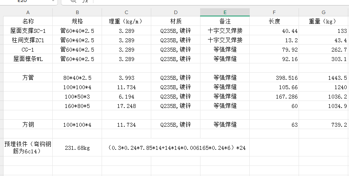Image resolution: width=349 pixels, height=176 pixels.
Task: Click the 160*80*5 specification cell
Action: coord(77,106)
